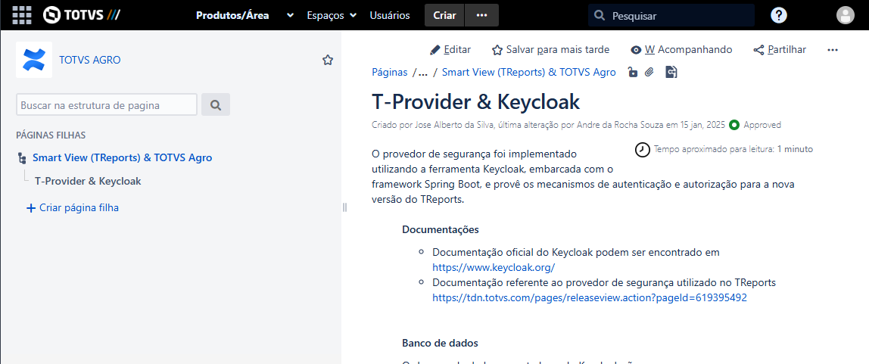Open the page more actions ellipsis
The height and width of the screenshot is (364, 869).
tap(833, 50)
